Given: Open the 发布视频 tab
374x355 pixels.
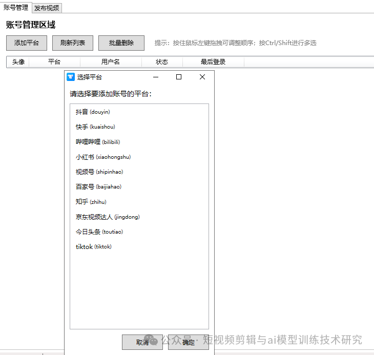Looking at the screenshot, I should pos(47,8).
